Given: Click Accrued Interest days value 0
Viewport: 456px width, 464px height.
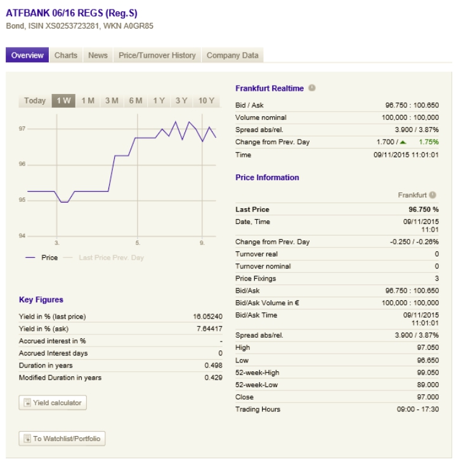Looking at the screenshot, I should tap(220, 353).
